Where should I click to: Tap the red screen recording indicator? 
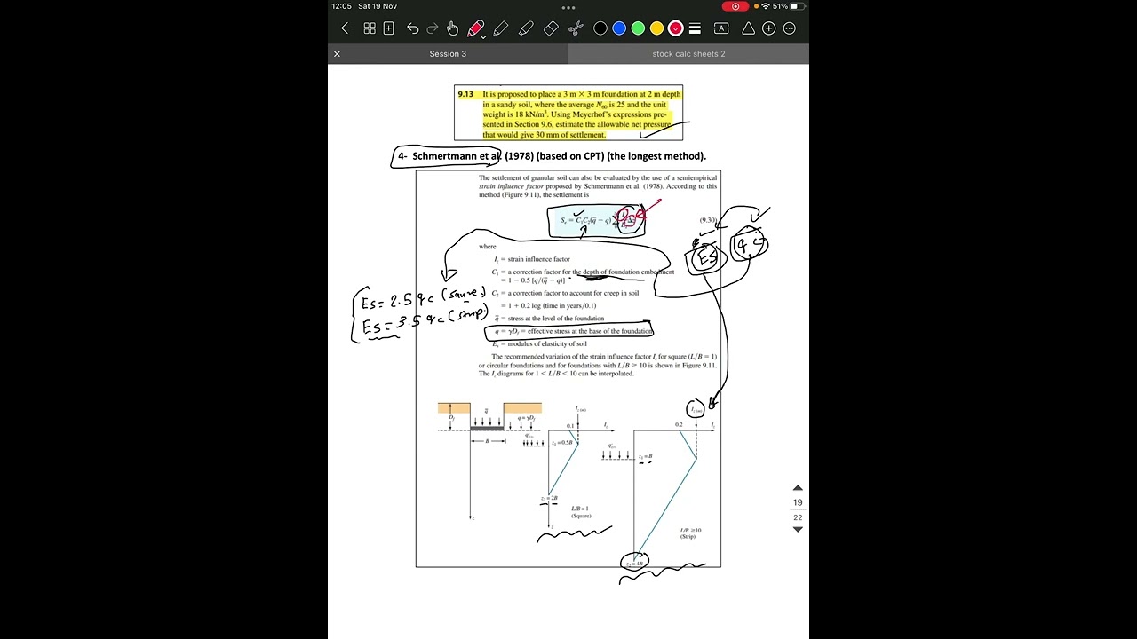coord(735,6)
